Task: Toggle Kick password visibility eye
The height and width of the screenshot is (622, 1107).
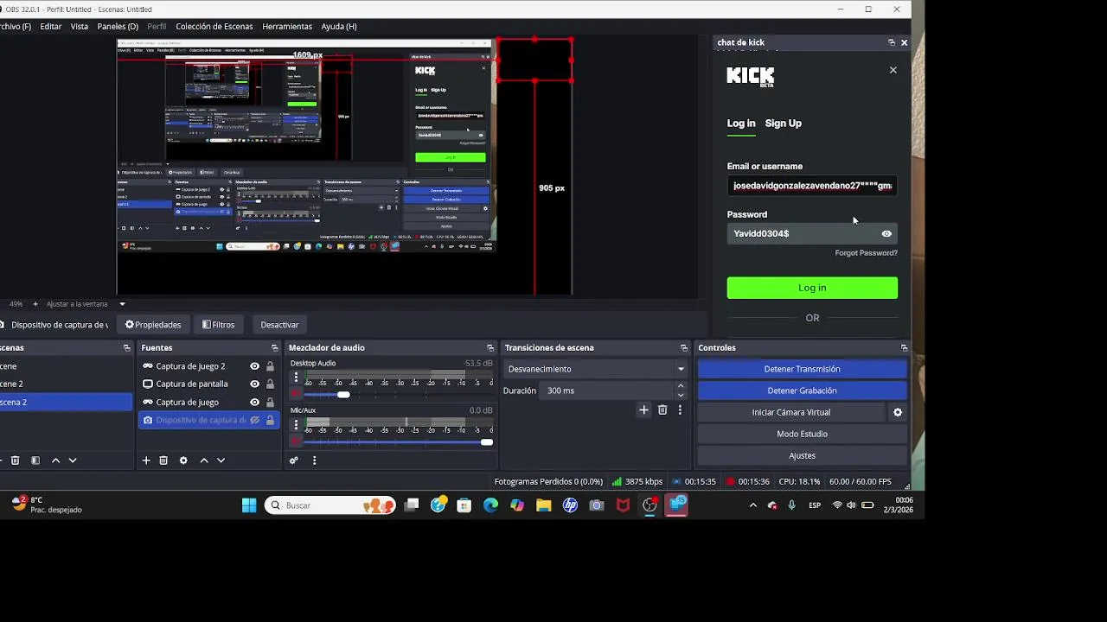Action: 886,234
